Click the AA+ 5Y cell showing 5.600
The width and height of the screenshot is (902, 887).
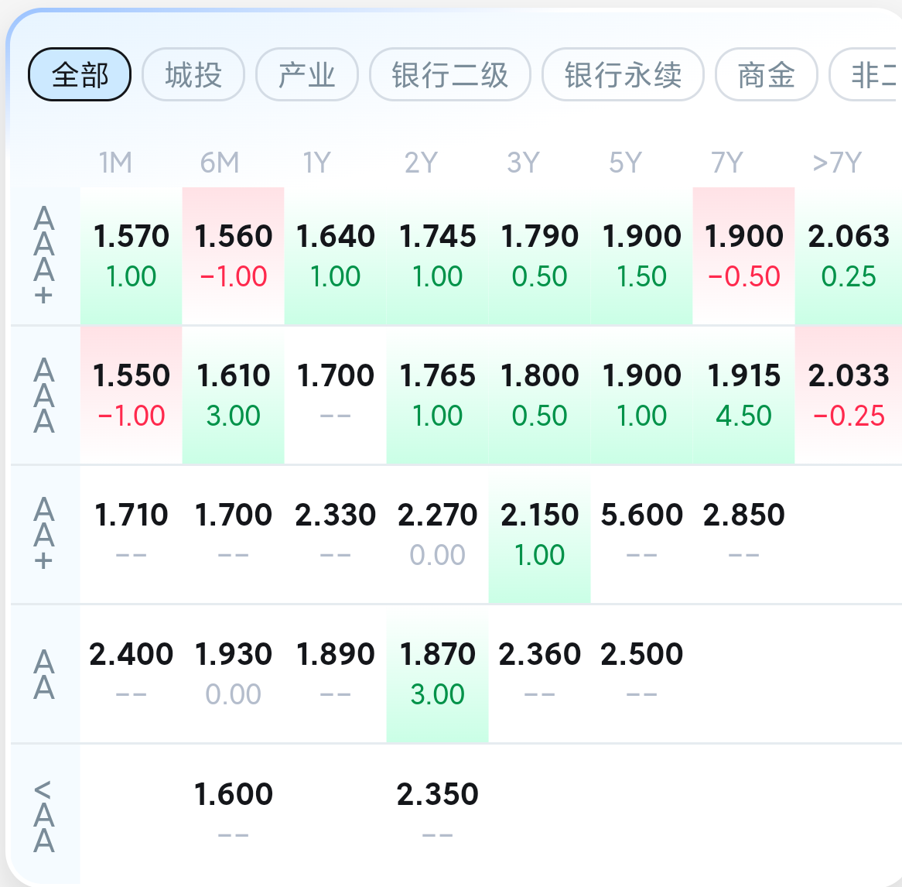point(642,535)
